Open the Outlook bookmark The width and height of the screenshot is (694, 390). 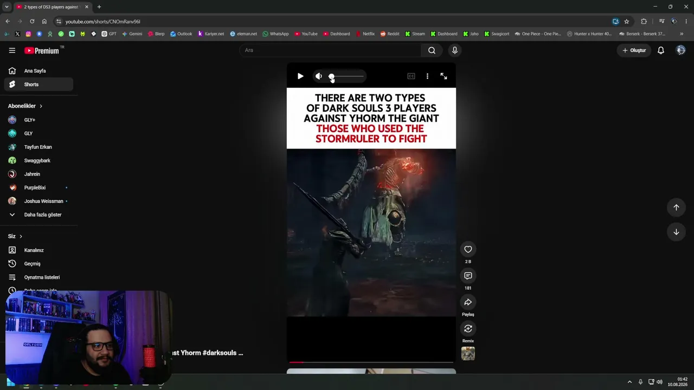[x=181, y=34]
